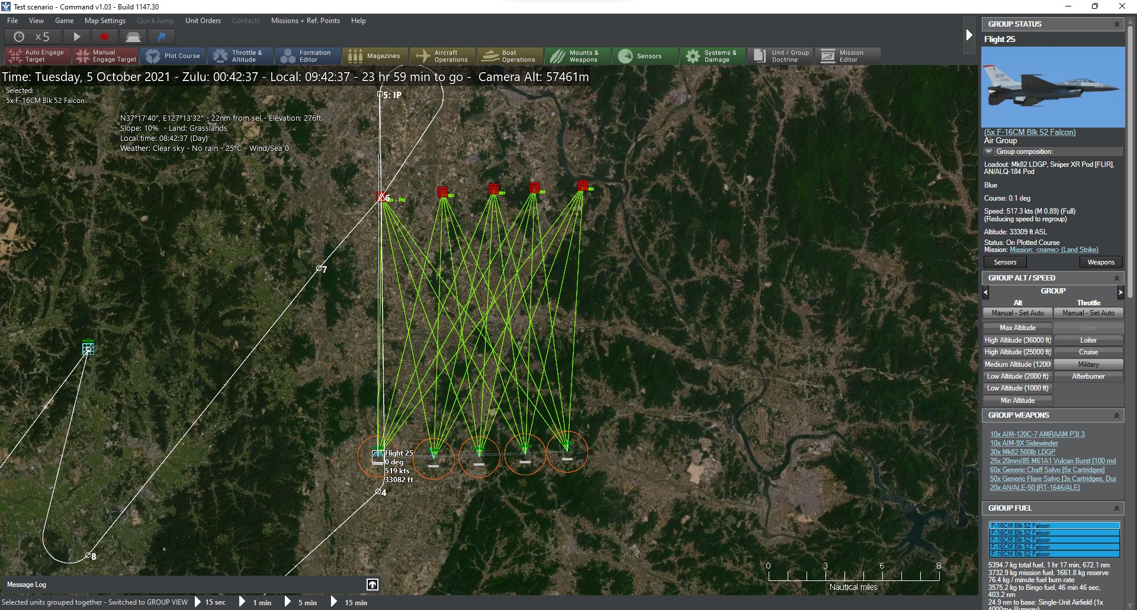
Task: Collapse the right side panel arrow
Action: 969,35
